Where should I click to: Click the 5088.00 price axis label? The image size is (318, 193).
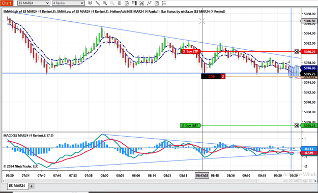pos(310,14)
